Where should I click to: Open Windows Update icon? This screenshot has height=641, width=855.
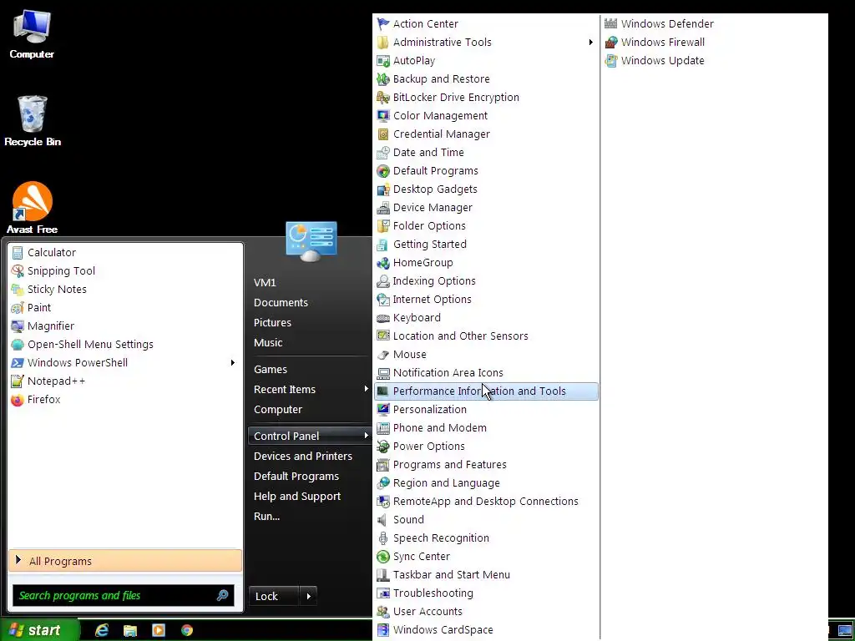click(x=611, y=60)
